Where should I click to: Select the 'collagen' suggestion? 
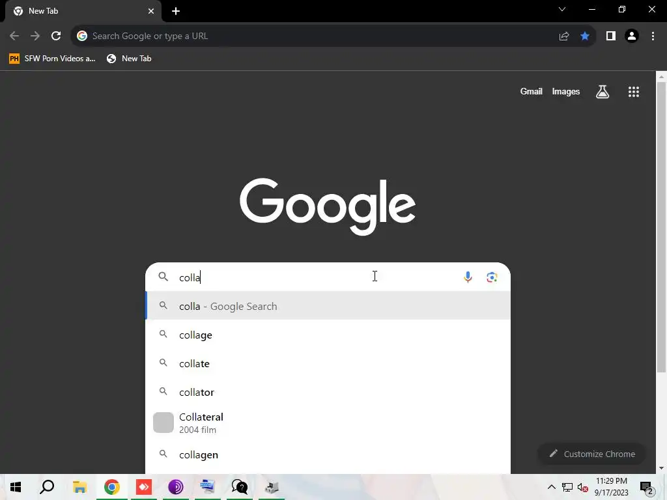point(328,454)
